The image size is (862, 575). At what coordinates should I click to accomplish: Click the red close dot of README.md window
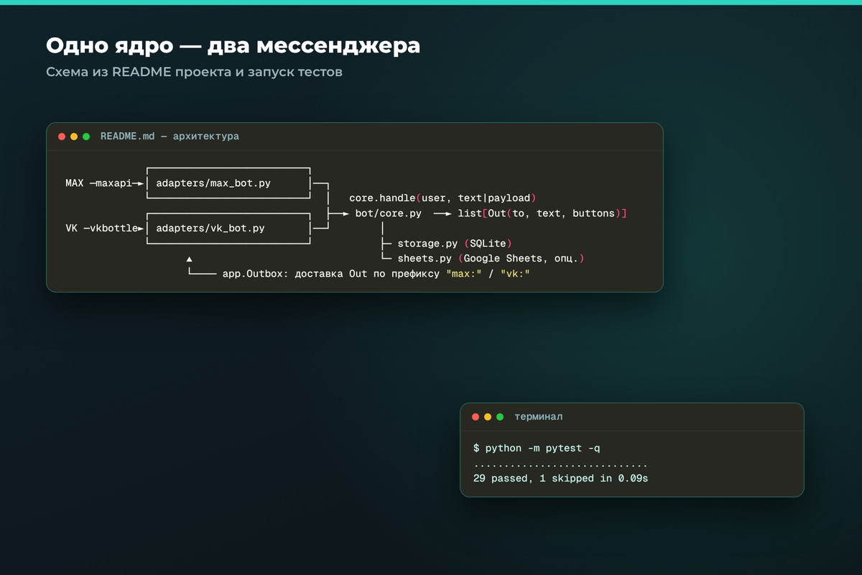(x=62, y=137)
